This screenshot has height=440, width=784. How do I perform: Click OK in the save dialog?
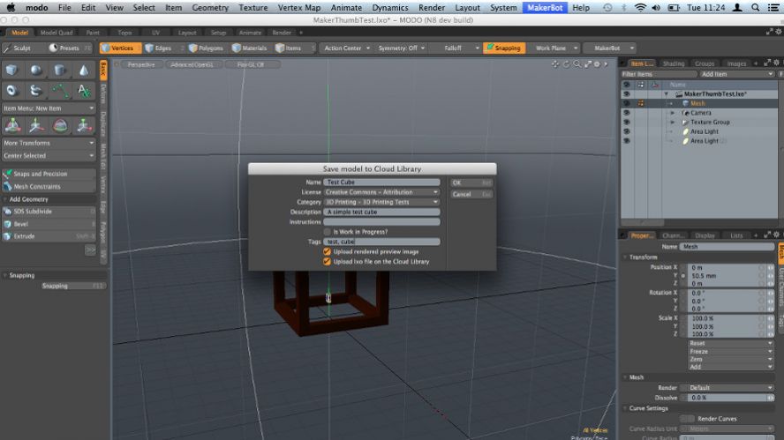pyautogui.click(x=471, y=183)
